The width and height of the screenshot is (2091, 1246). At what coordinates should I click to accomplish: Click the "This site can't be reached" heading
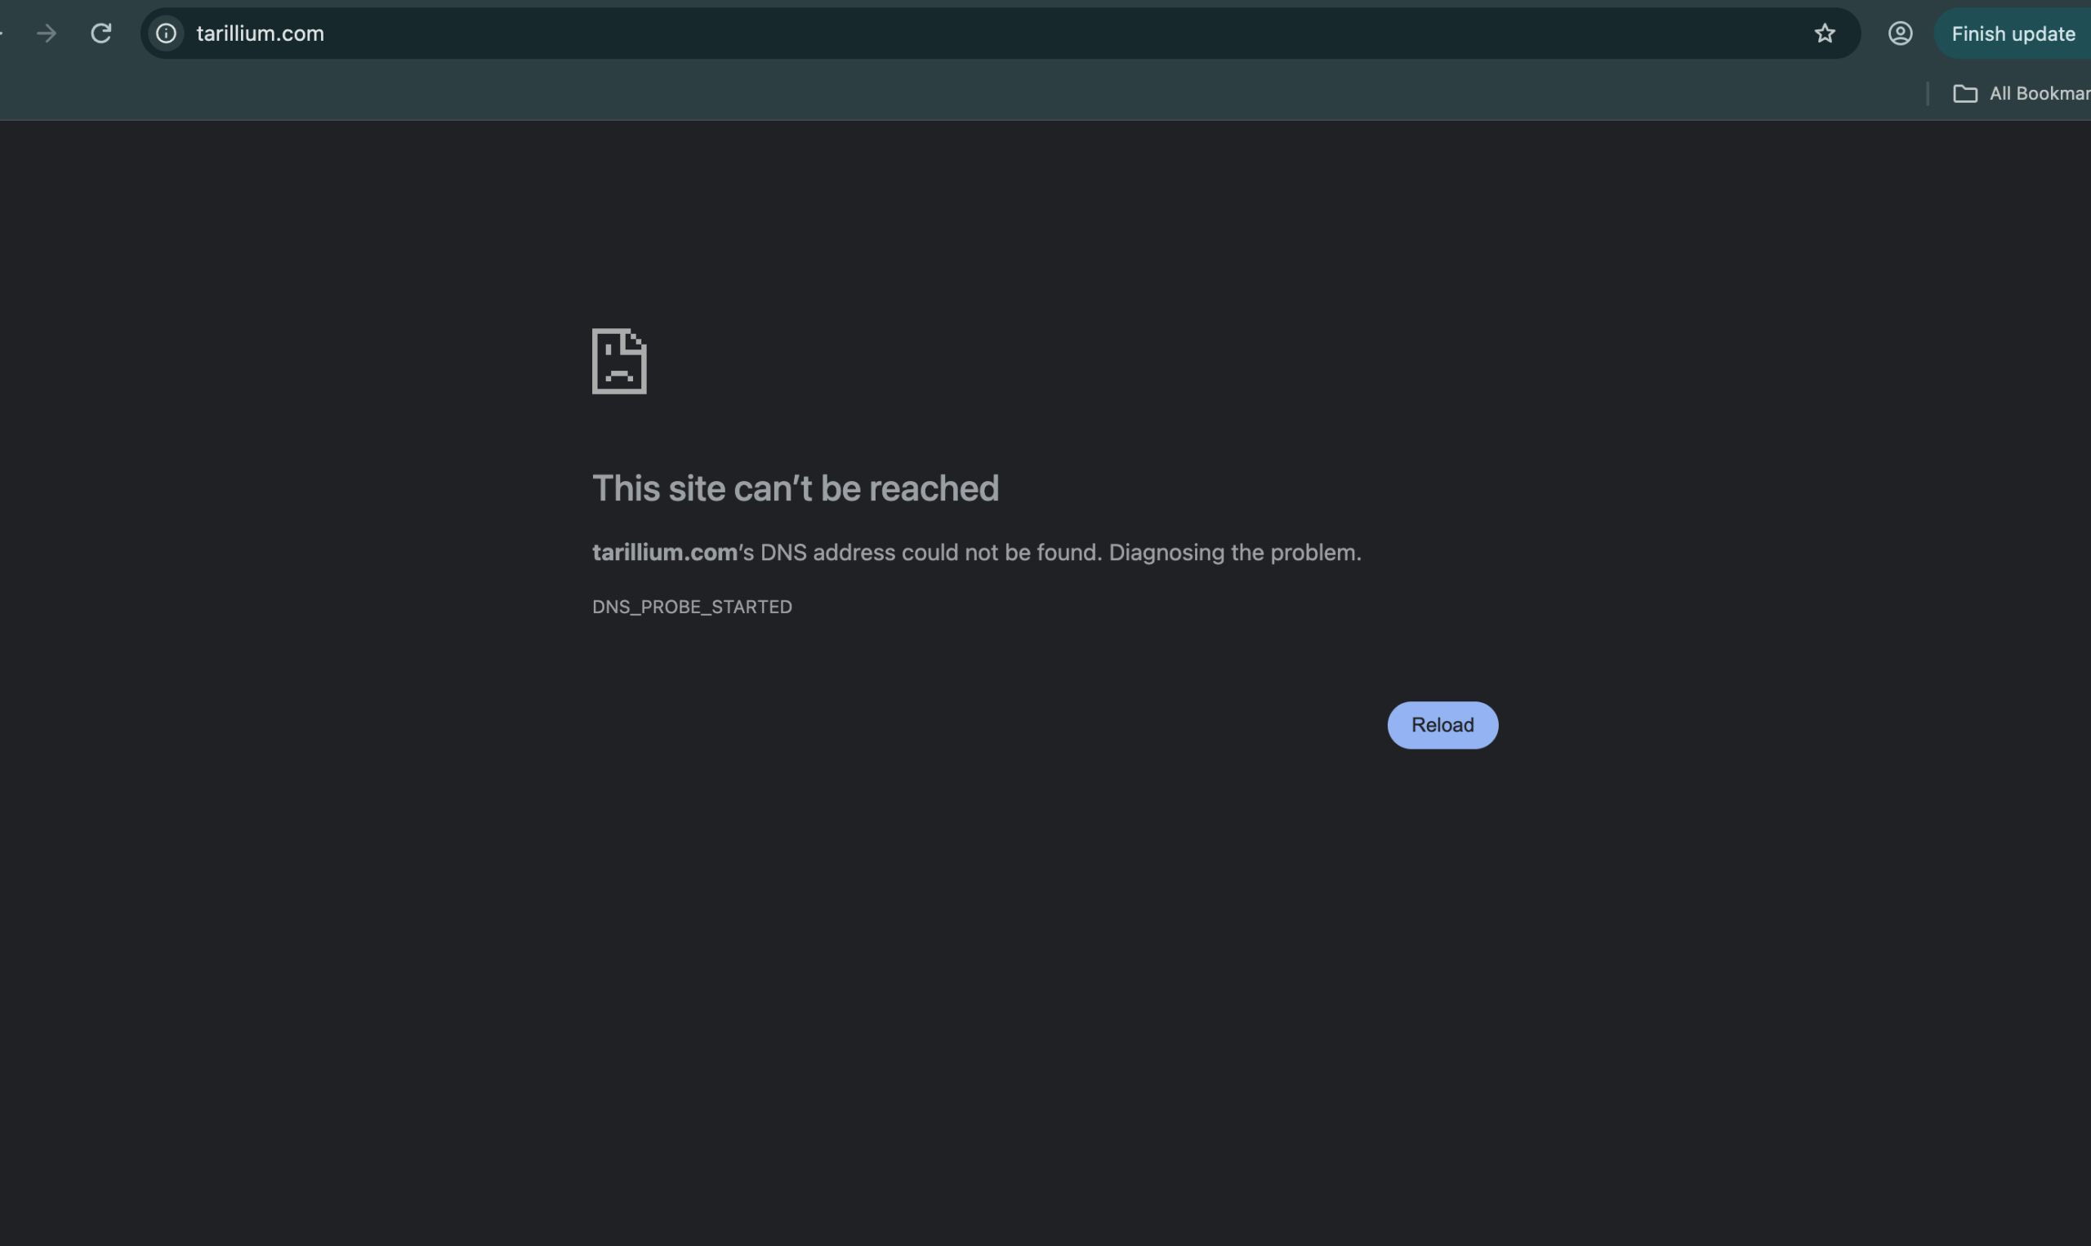[x=796, y=488]
